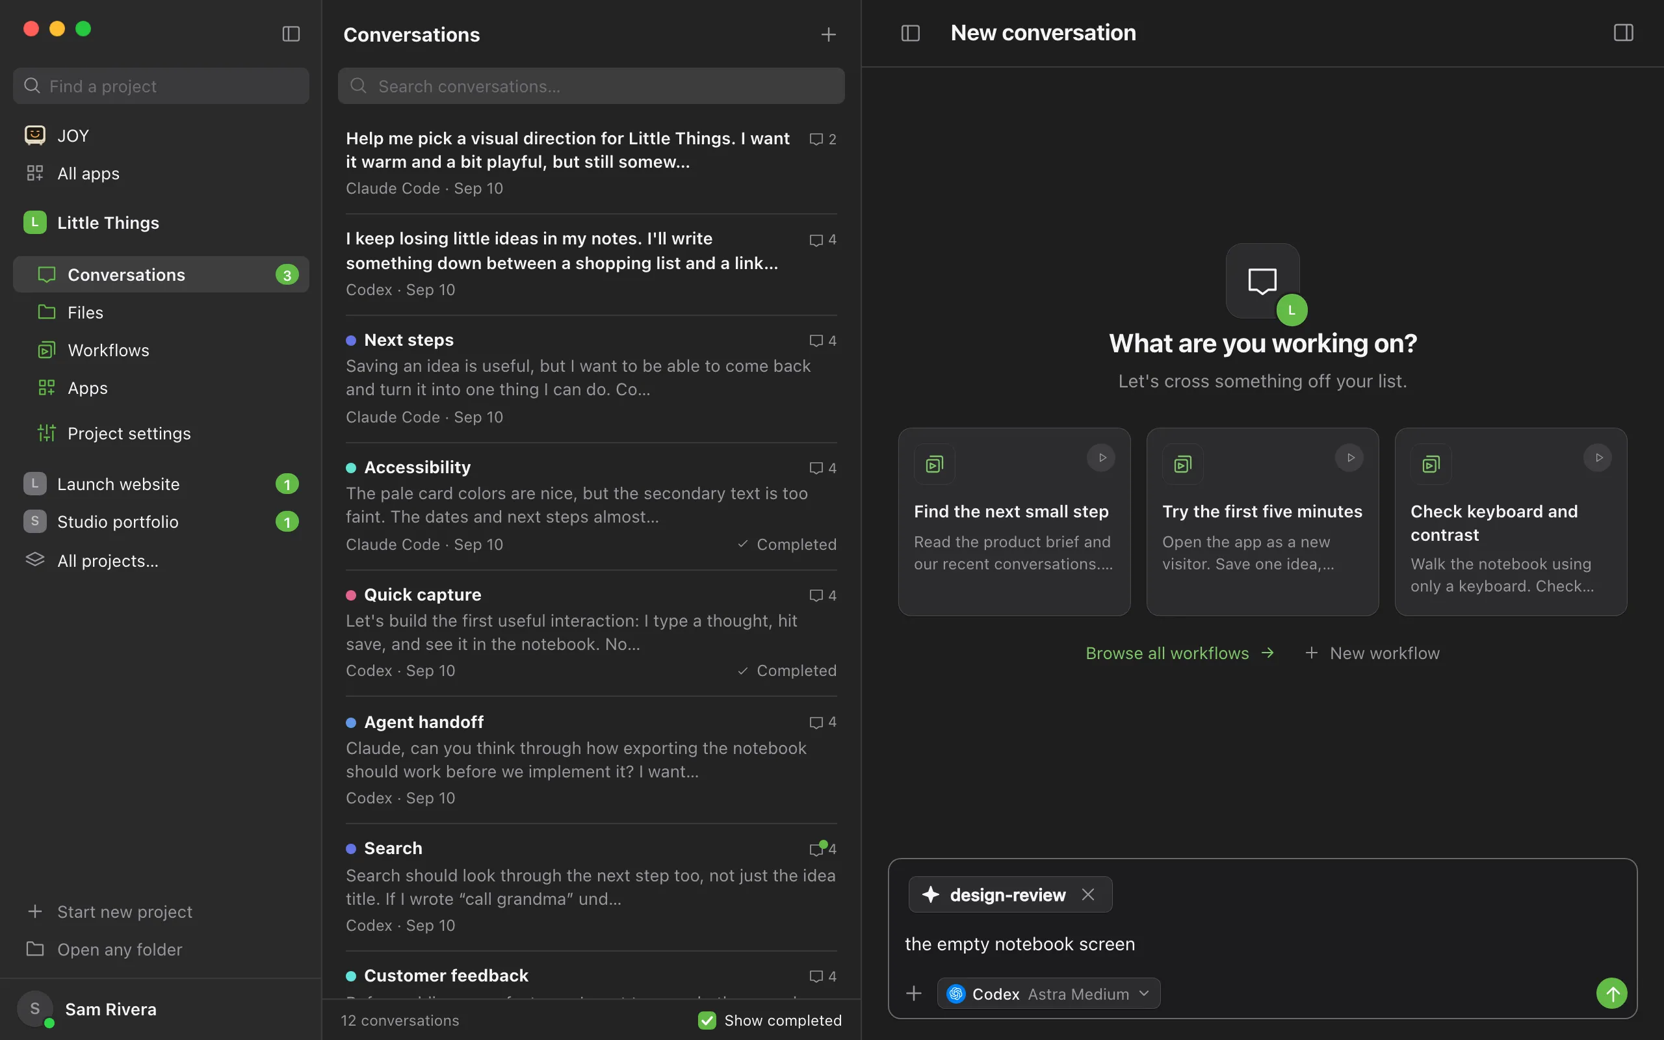Remove the design-review tag
The width and height of the screenshot is (1664, 1040).
click(x=1088, y=894)
